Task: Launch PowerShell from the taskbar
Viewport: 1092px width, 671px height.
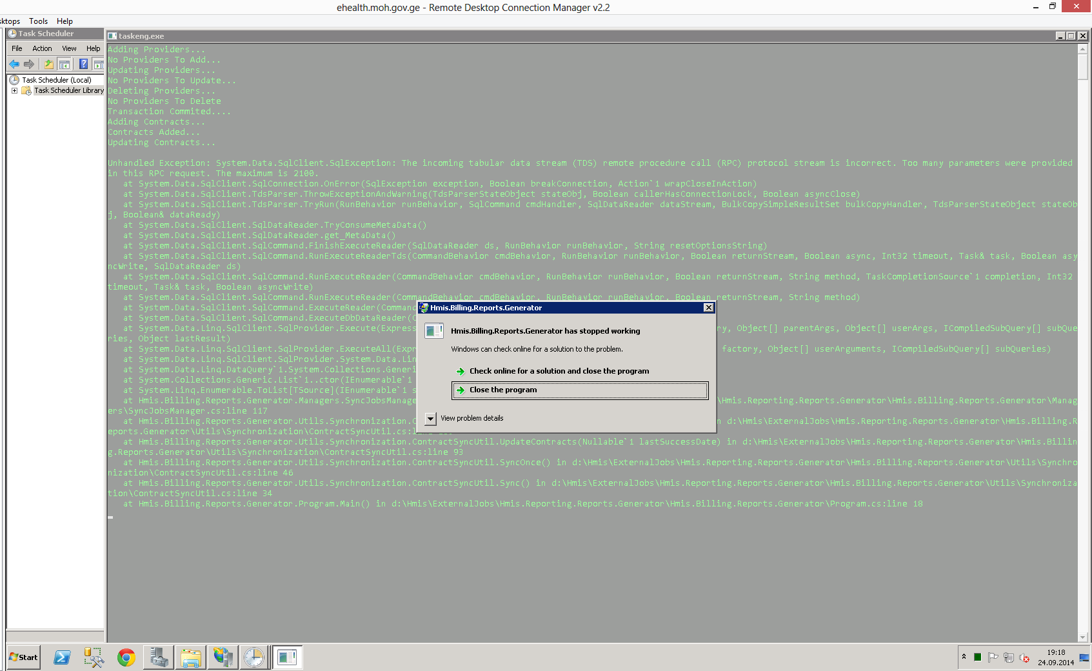Action: pyautogui.click(x=62, y=657)
